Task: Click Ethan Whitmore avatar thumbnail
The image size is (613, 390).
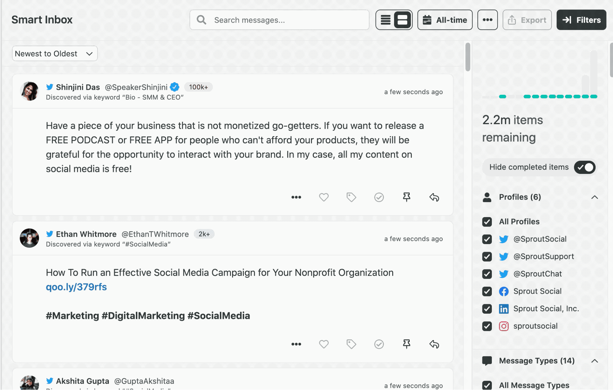Action: coord(29,238)
